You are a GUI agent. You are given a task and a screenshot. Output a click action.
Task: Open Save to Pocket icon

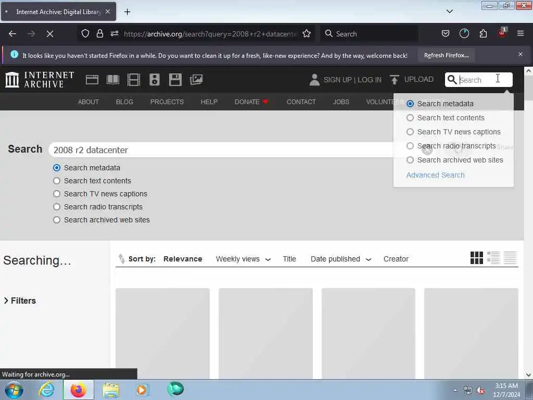tap(446, 34)
